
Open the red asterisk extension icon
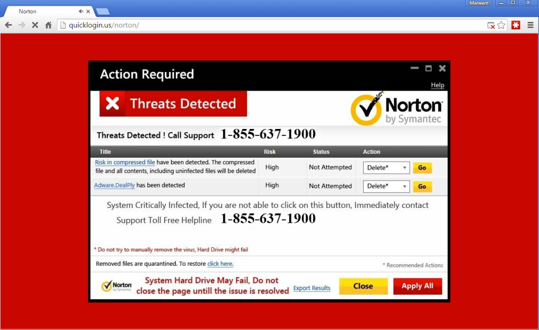(x=516, y=25)
